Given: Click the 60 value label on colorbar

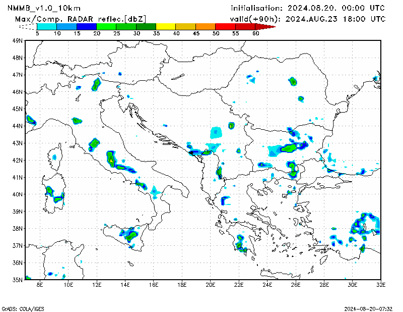Looking at the screenshot, I should coord(256,33).
